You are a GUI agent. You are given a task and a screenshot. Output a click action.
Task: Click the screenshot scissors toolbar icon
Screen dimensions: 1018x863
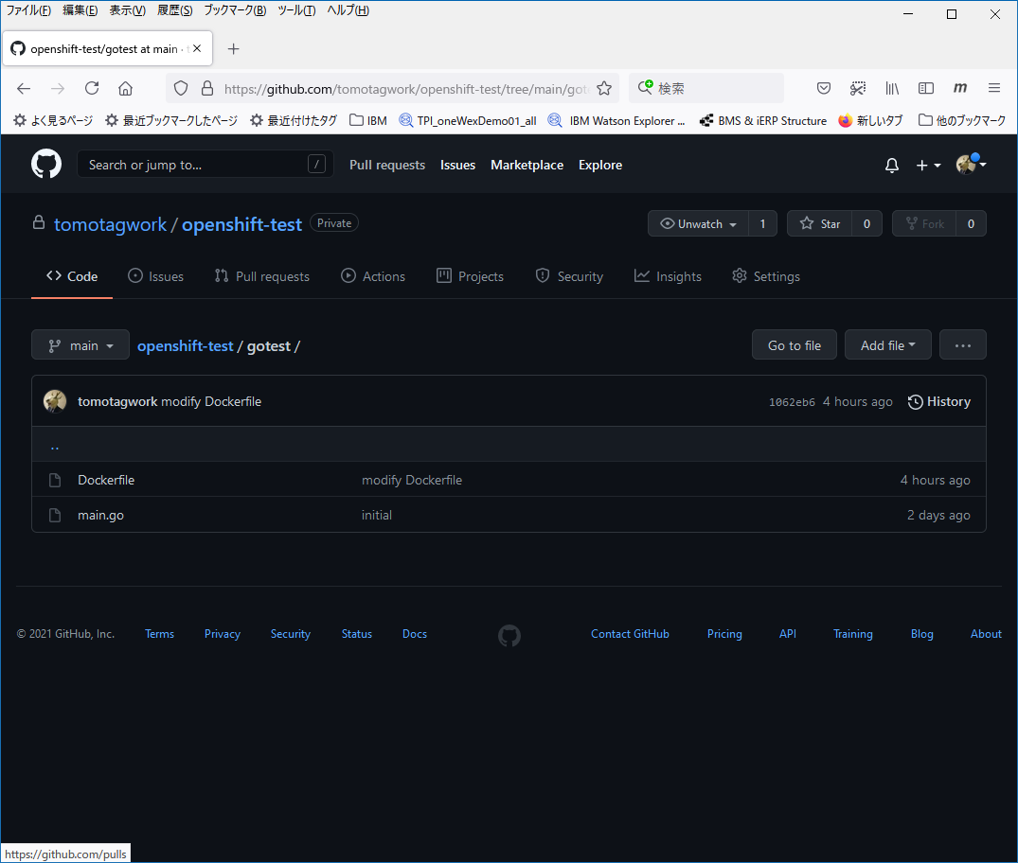[x=858, y=88]
